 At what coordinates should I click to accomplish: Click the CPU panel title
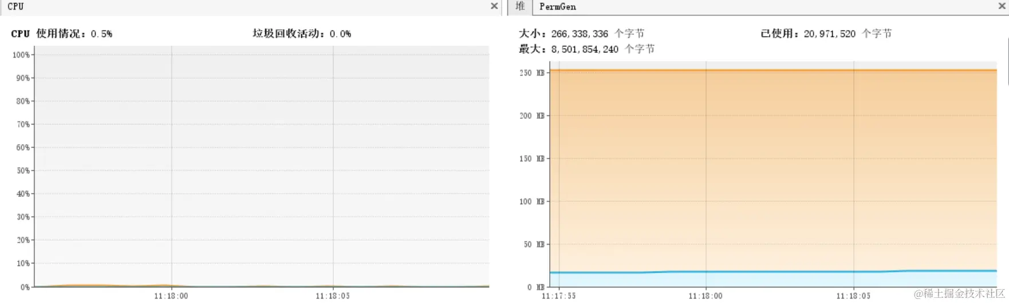[x=15, y=6]
